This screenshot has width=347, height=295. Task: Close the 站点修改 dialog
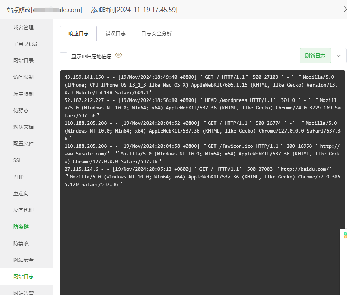tap(345, 9)
